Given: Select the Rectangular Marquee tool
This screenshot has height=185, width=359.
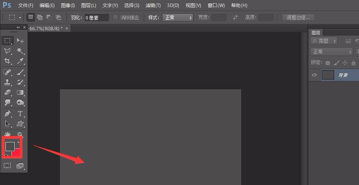Looking at the screenshot, I should click(7, 41).
